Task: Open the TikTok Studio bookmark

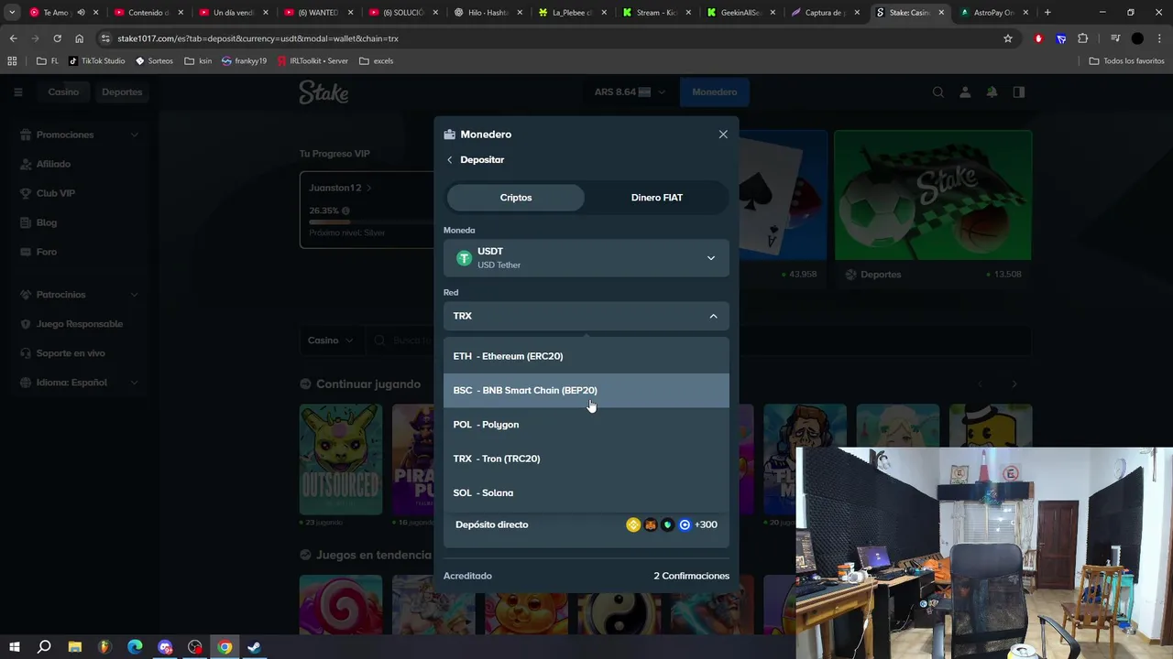Action: (97, 60)
